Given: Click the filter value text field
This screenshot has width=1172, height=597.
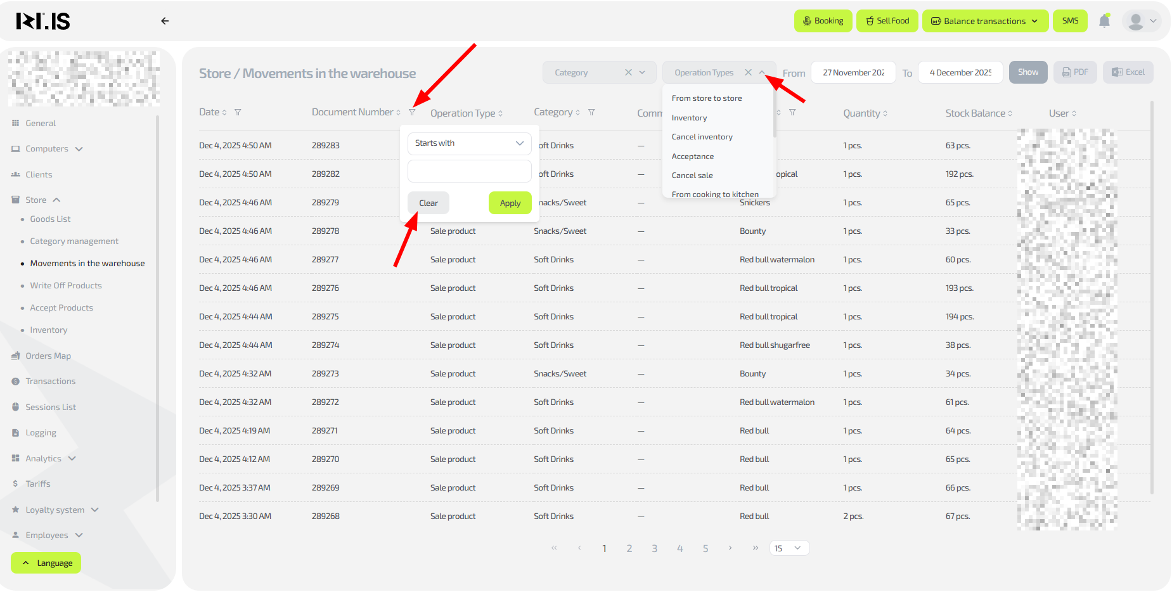Looking at the screenshot, I should click(469, 171).
